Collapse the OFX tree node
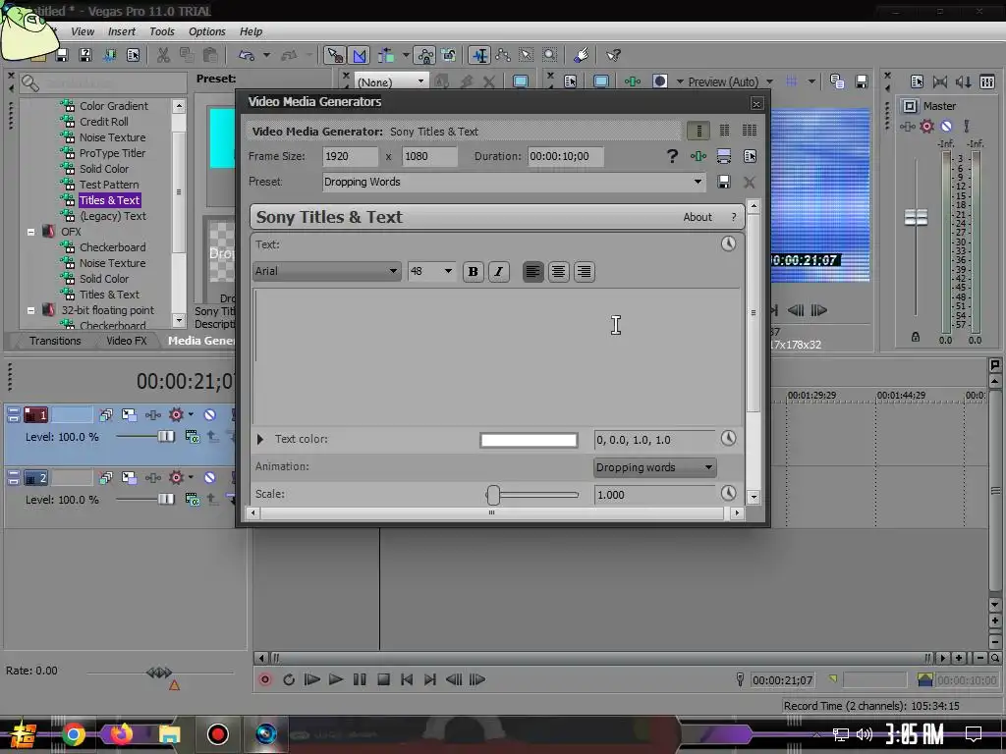 click(30, 232)
